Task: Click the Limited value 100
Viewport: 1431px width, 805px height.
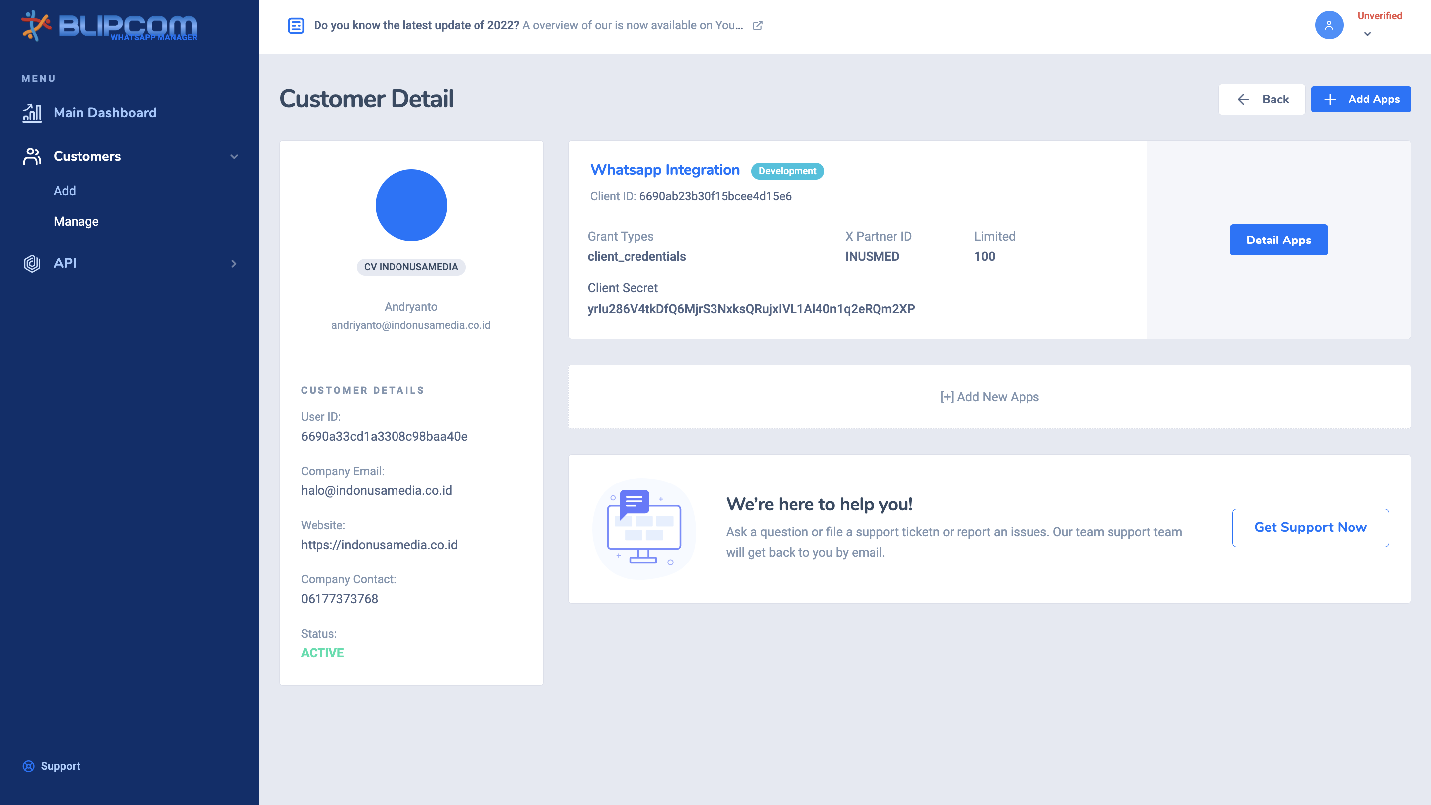Action: pyautogui.click(x=984, y=257)
